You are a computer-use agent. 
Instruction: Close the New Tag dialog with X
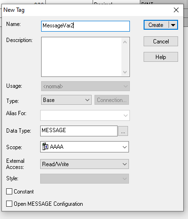pos(176,10)
